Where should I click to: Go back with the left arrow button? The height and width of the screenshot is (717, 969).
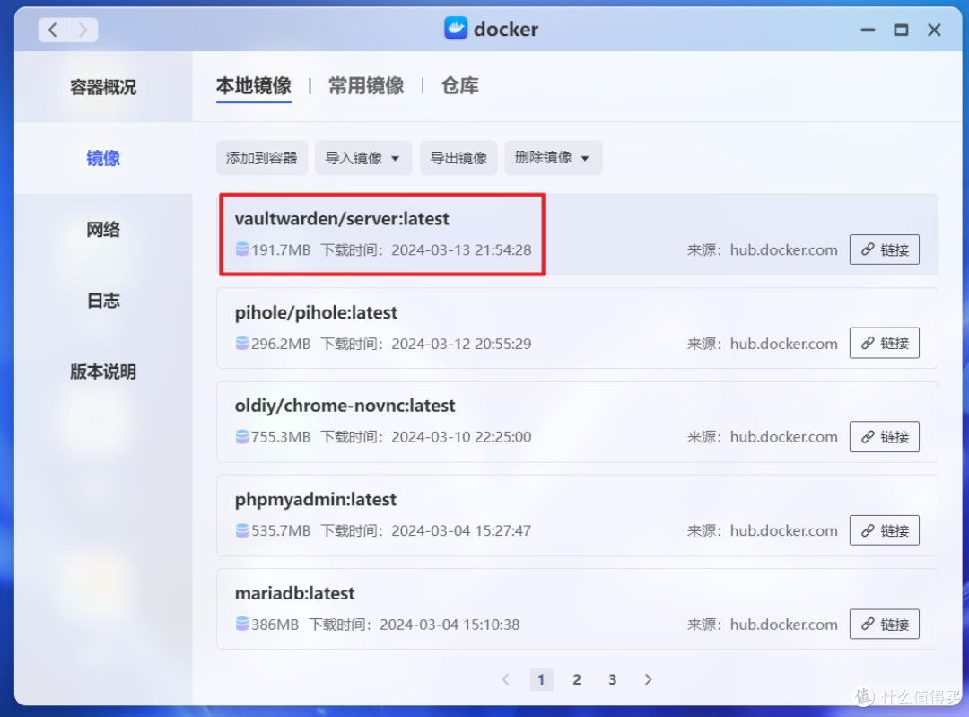point(53,30)
